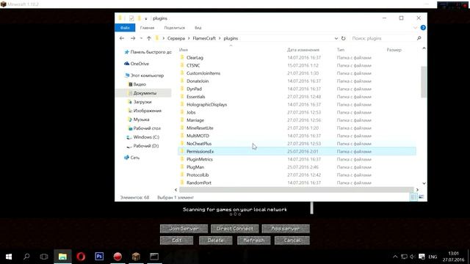
Task: Sort by Дата изменения column header
Action: point(303,50)
